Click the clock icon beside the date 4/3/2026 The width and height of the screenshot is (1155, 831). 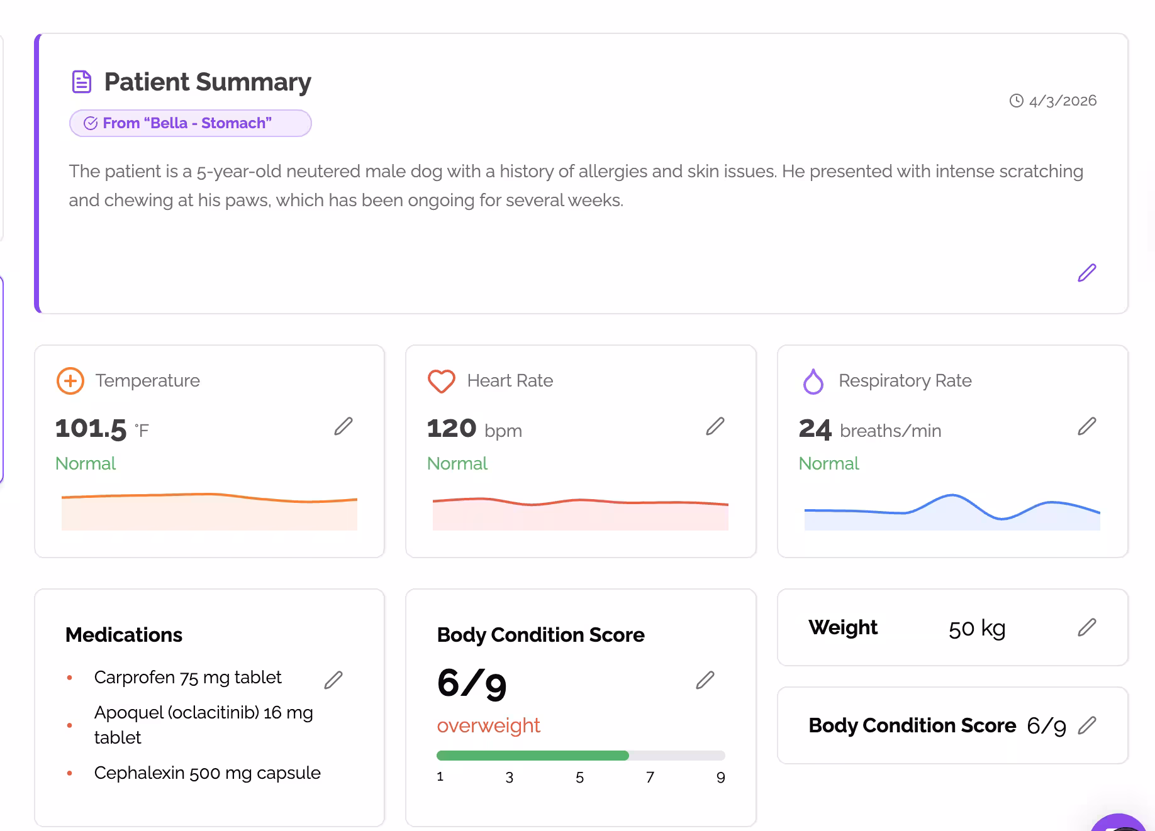[1015, 101]
